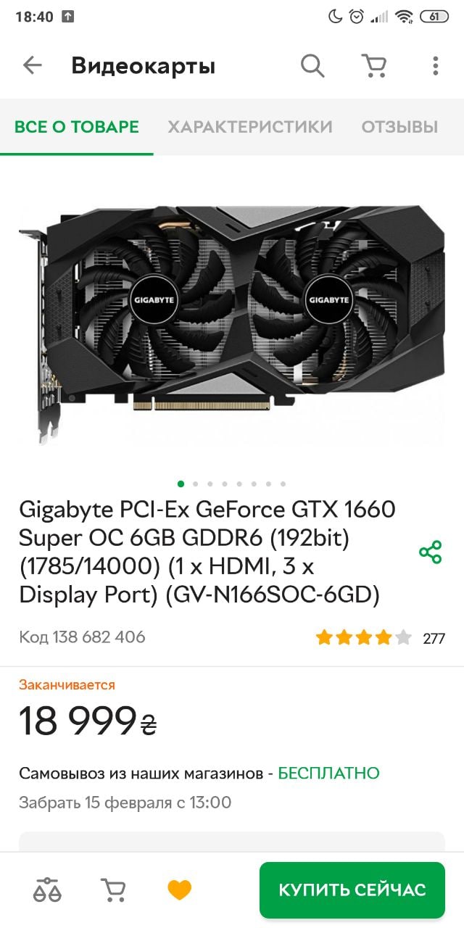Screen dimensions: 464x928
Task: Jump to second image carousel dot
Action: pyautogui.click(x=196, y=484)
